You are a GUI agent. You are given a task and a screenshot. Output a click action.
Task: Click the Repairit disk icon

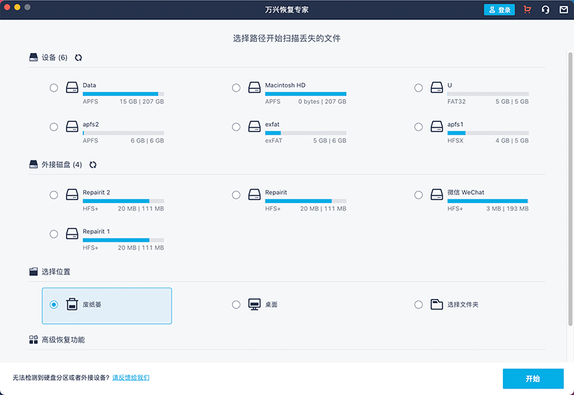coord(255,195)
